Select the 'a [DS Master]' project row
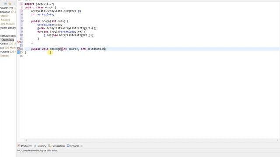 pyautogui.click(x=7, y=24)
